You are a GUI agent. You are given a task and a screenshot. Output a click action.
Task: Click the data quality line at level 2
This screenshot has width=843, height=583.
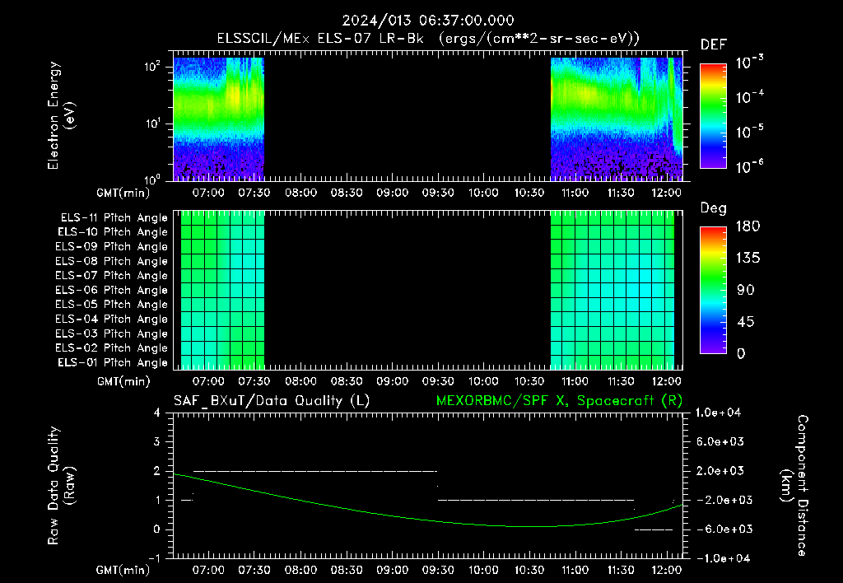pyautogui.click(x=315, y=471)
